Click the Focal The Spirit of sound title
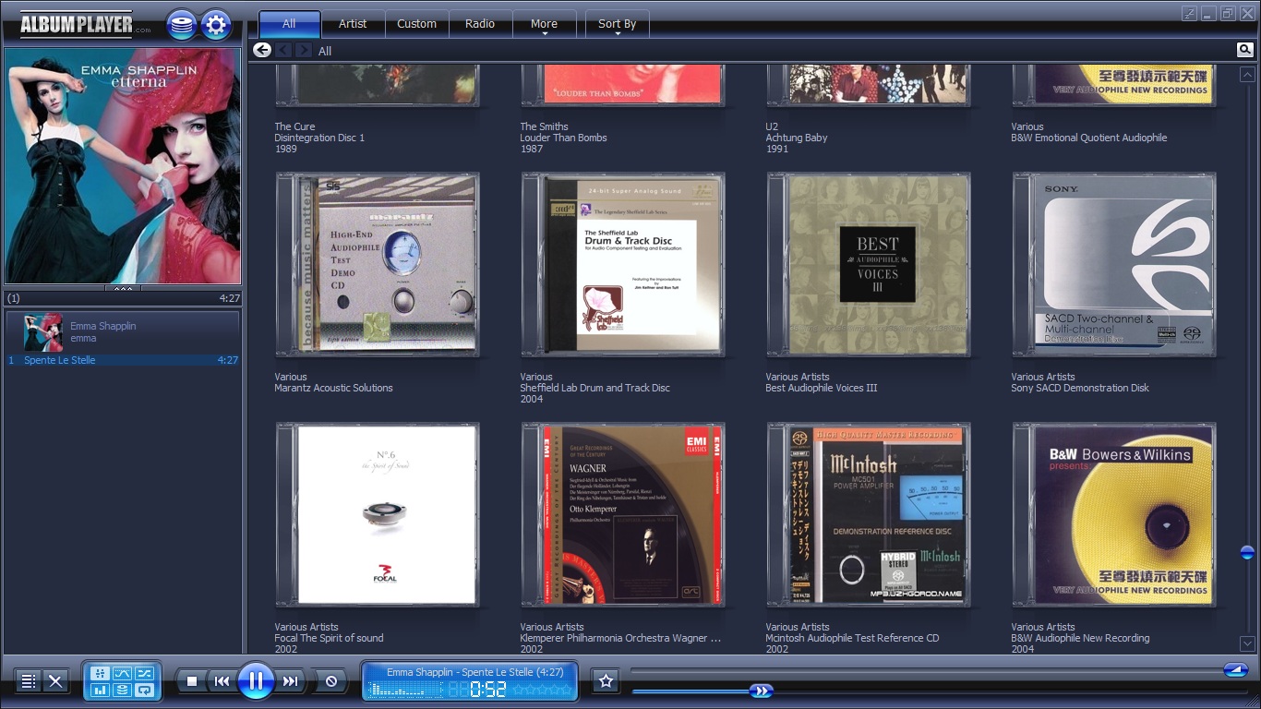1261x709 pixels. point(329,638)
